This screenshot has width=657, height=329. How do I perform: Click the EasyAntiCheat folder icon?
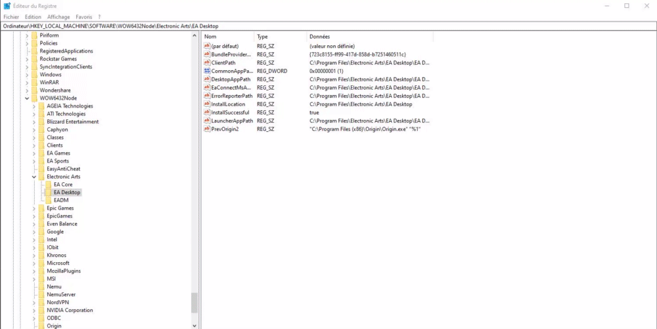41,169
